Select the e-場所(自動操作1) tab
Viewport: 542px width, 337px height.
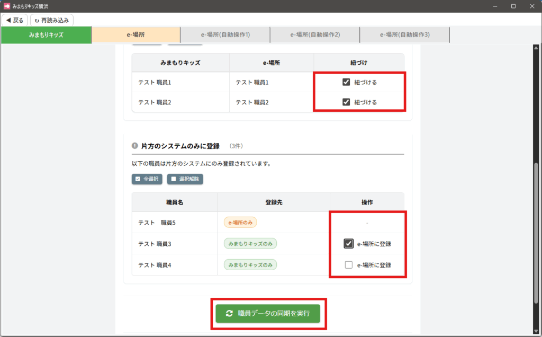[x=225, y=35]
